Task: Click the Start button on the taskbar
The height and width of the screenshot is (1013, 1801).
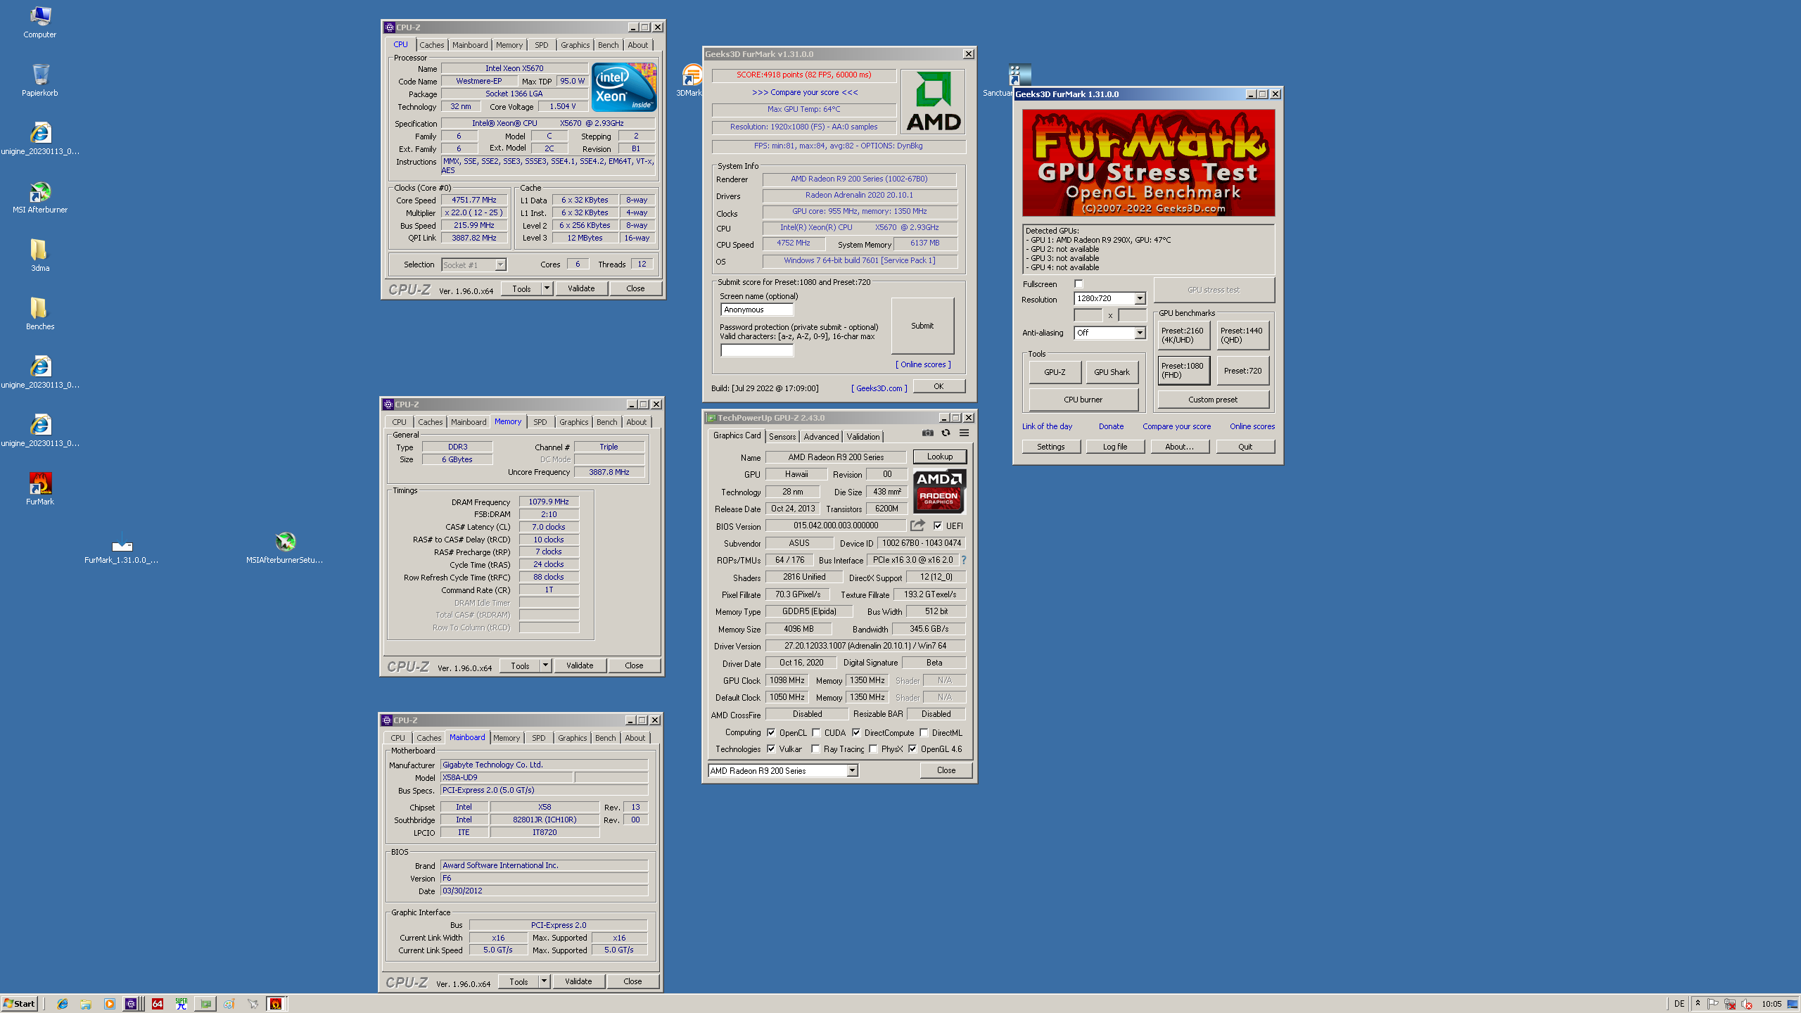Action: tap(19, 1004)
